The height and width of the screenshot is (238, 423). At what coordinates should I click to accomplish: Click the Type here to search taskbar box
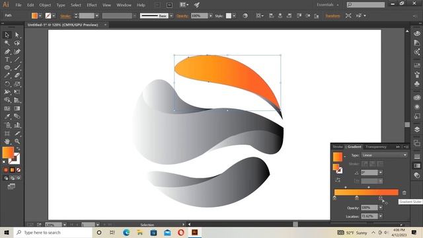point(53,232)
